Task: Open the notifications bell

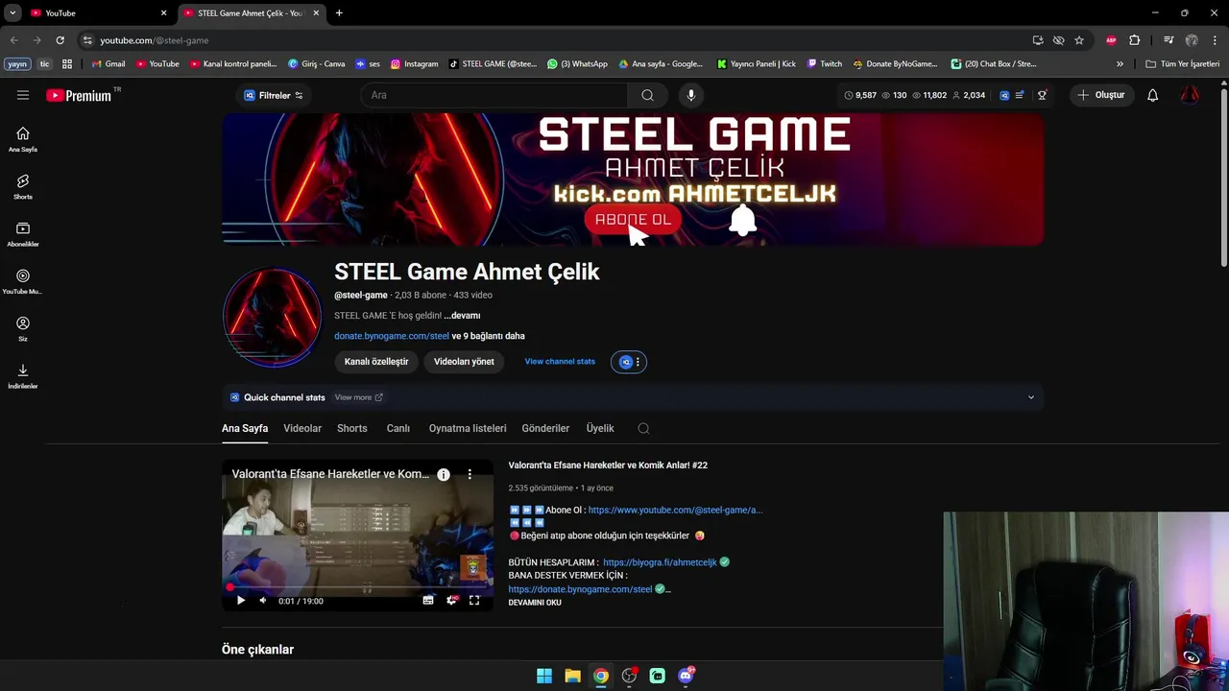Action: coord(1153,95)
